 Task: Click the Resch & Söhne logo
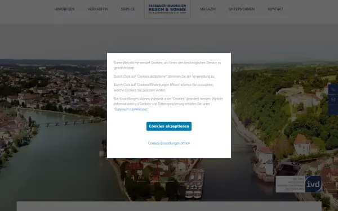click(167, 9)
